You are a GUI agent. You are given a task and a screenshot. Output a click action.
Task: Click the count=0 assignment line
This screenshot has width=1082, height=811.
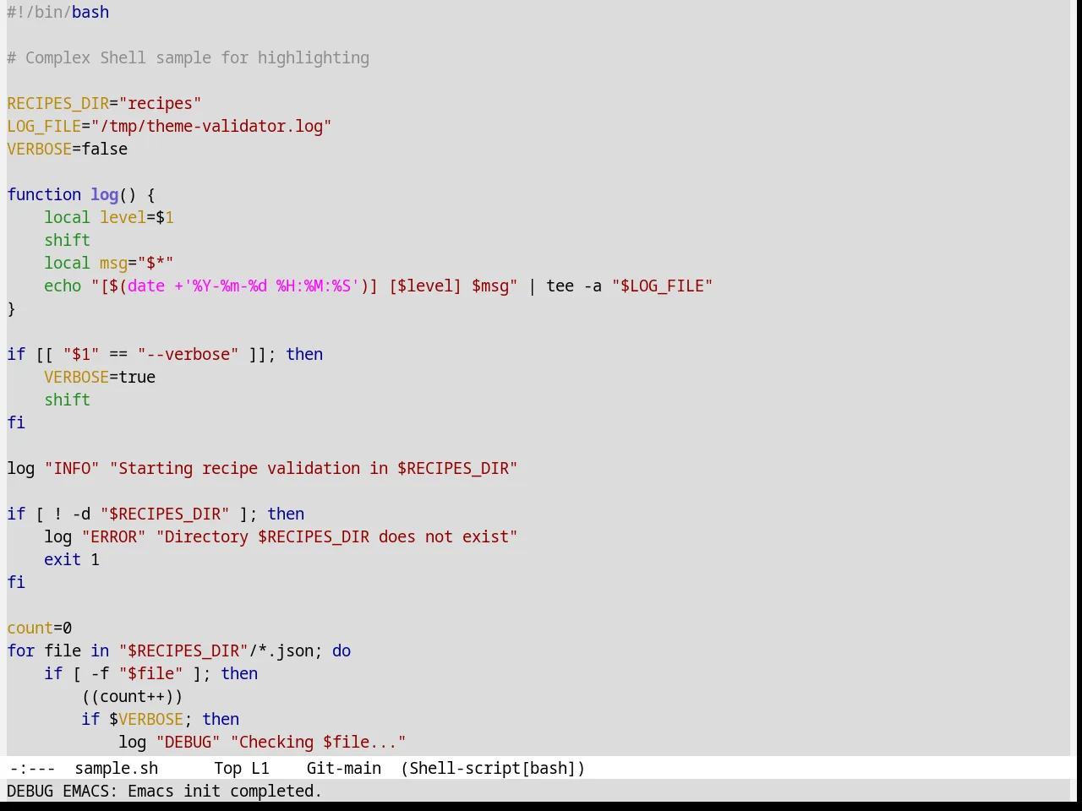pyautogui.click(x=40, y=628)
